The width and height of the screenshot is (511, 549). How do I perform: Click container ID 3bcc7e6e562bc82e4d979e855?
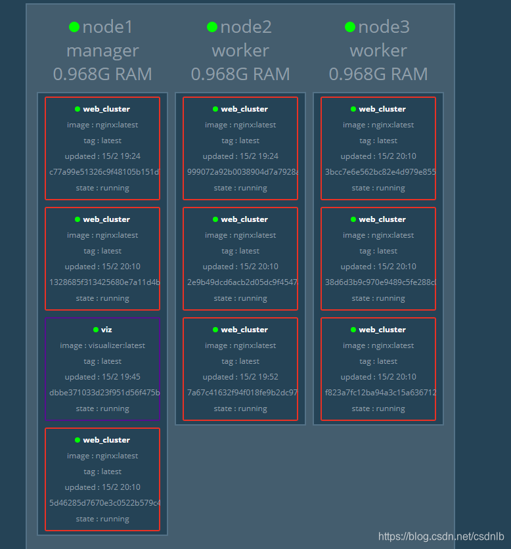coord(380,172)
